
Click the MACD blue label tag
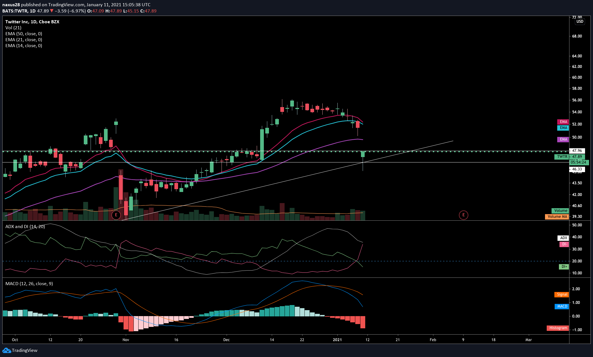coord(562,306)
